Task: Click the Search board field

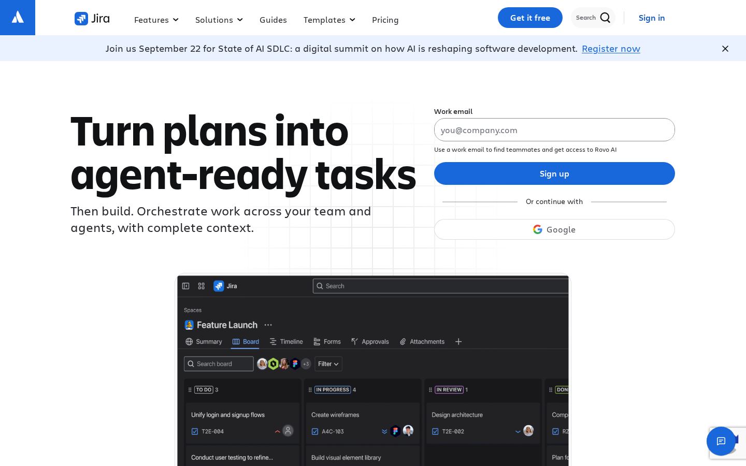Action: 219,364
